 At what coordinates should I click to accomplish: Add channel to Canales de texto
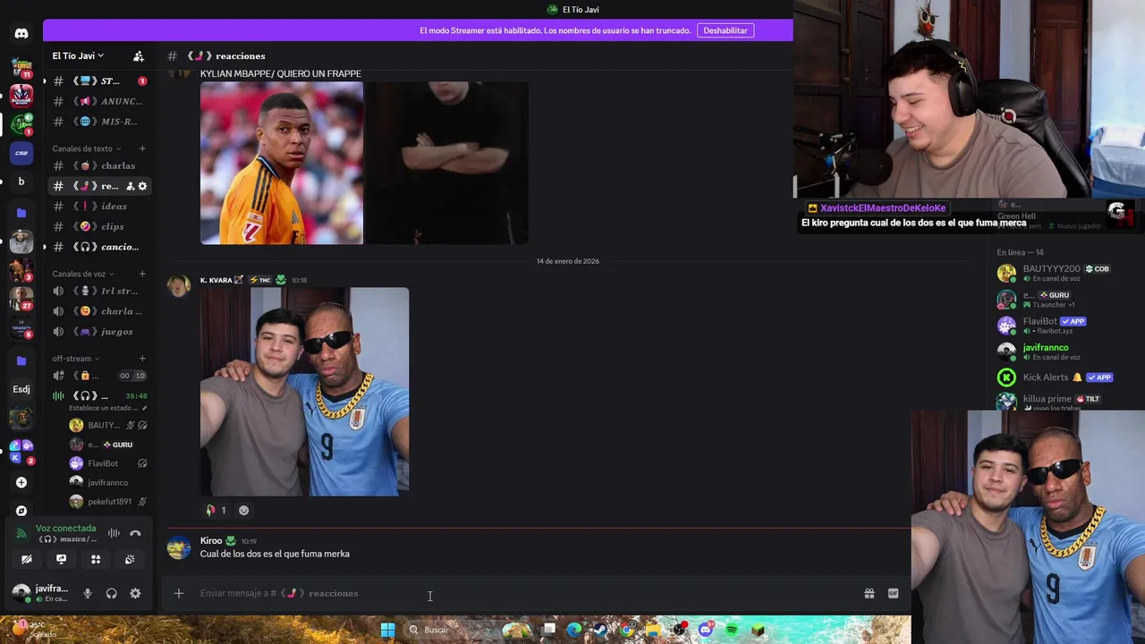(142, 148)
